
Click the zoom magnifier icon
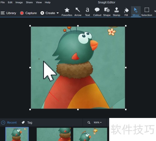click(89, 123)
